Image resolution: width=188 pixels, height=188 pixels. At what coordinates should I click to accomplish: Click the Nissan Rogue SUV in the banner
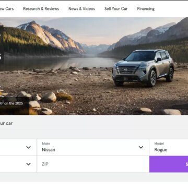(143, 68)
